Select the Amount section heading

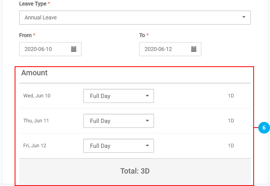(x=34, y=73)
